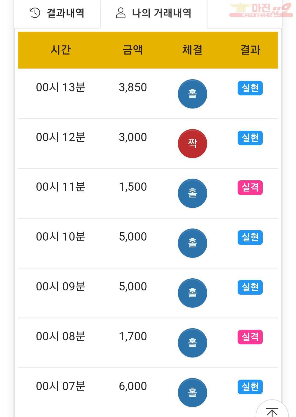The height and width of the screenshot is (417, 296).
Task: Select the 3,850 amount cell
Action: point(133,87)
